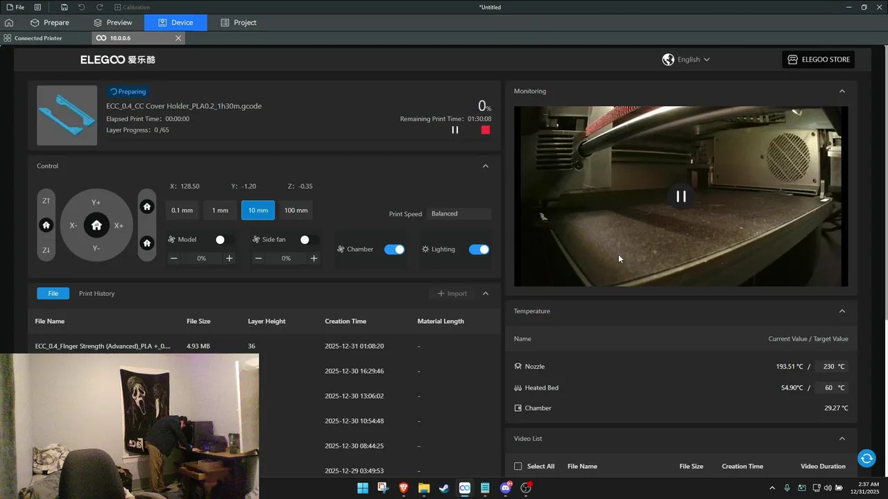Screen dimensions: 888x499
Task: Click the cover holder model thumbnail
Action: pos(67,115)
